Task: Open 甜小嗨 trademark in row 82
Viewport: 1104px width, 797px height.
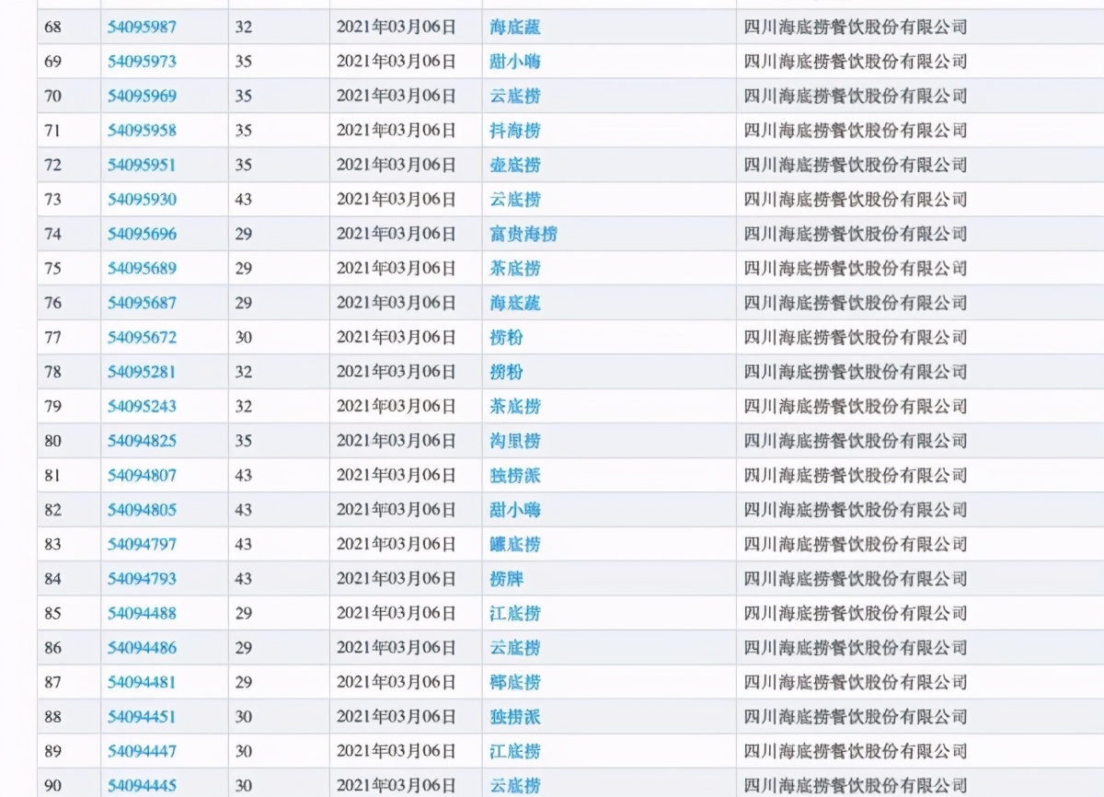Action: point(515,510)
